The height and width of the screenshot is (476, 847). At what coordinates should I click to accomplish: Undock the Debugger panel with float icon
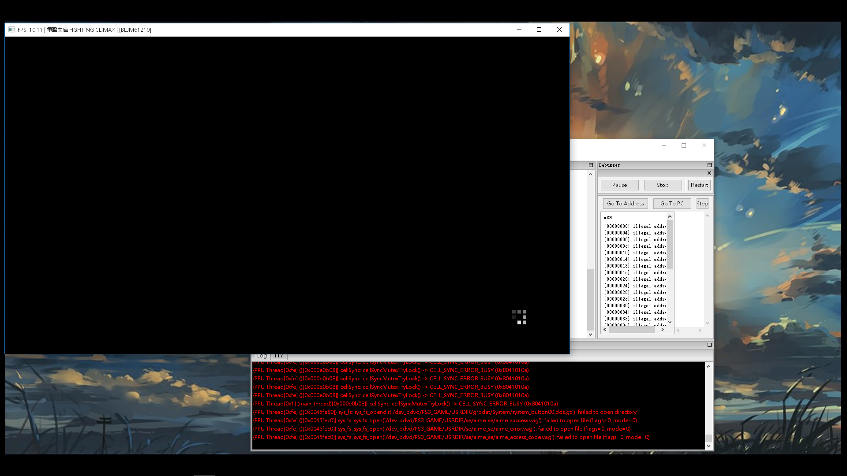click(x=709, y=165)
